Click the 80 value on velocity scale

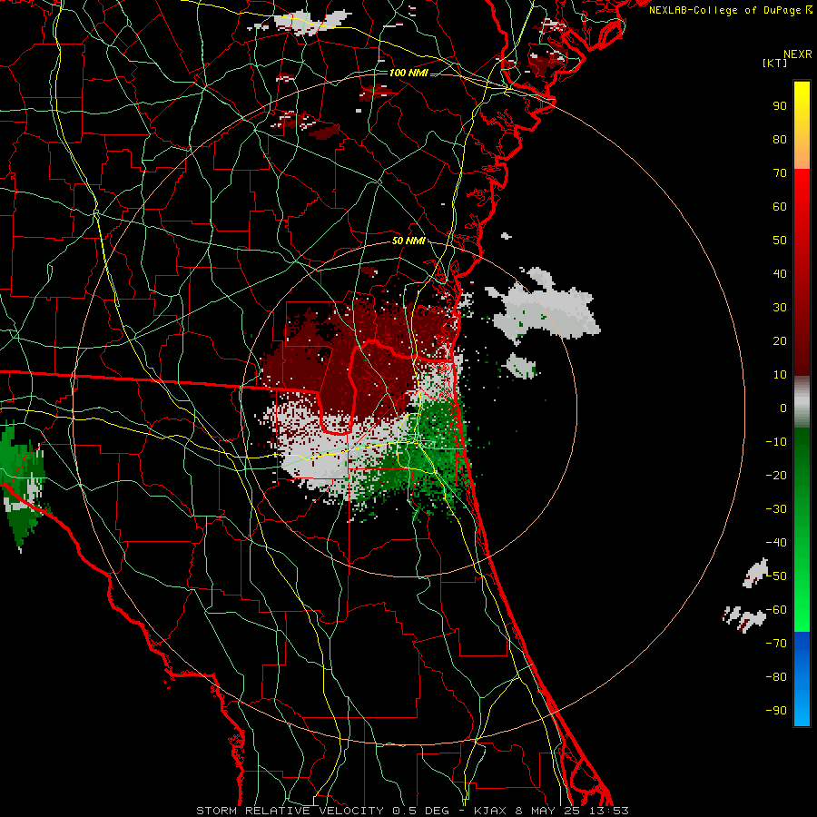[780, 139]
